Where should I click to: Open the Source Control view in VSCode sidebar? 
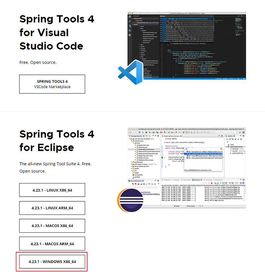[x=129, y=25]
